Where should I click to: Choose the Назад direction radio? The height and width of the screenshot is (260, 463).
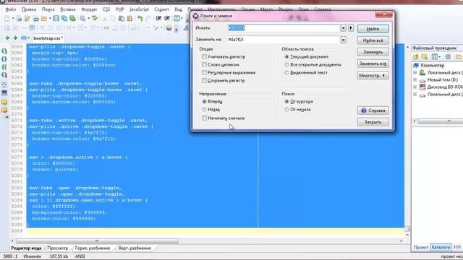[204, 109]
